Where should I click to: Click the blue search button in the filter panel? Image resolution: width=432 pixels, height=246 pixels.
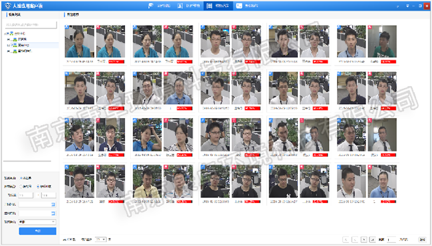tap(37, 231)
